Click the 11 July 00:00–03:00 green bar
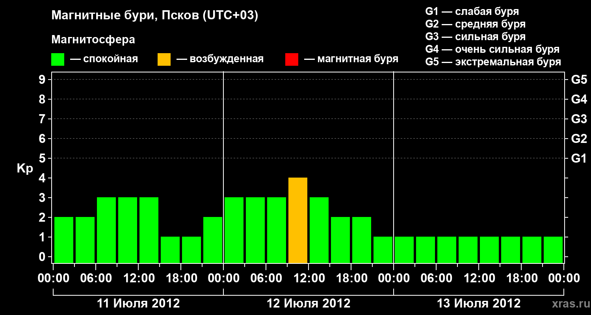Viewport: 591px width, 315px height. 64,240
